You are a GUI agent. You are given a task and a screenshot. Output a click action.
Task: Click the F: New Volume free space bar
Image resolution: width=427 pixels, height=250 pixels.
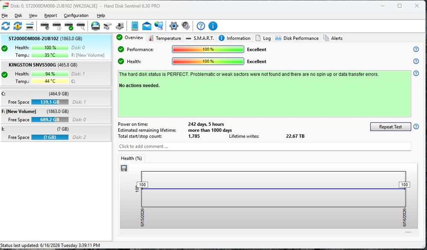[x=50, y=120]
